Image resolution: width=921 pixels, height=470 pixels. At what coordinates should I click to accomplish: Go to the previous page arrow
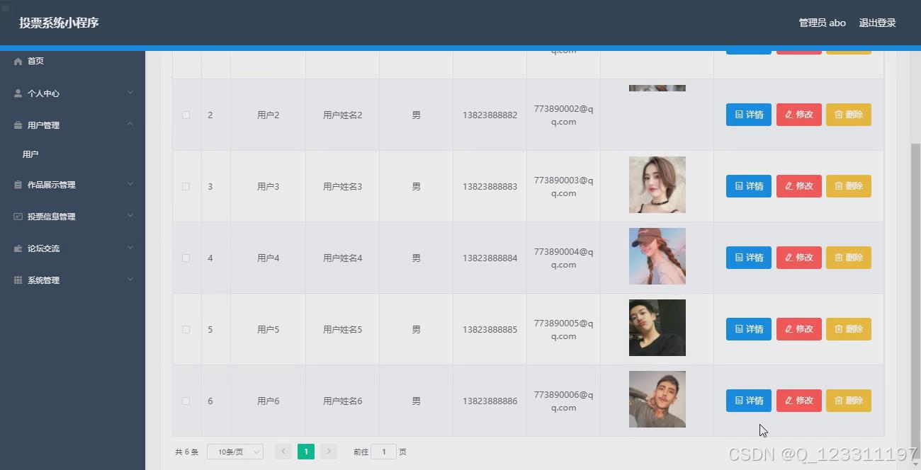[x=283, y=452]
